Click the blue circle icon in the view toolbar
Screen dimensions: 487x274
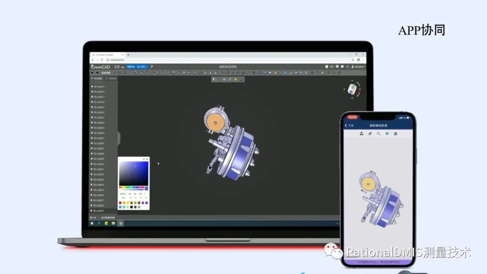[x=224, y=79]
